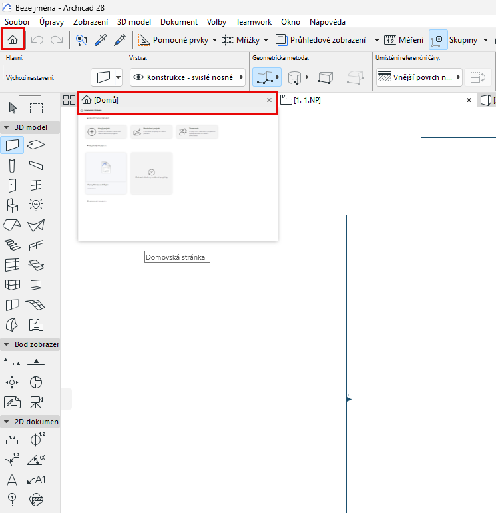Screen dimensions: 496x513
Task: Select the Object chair tool
Action: [12, 205]
